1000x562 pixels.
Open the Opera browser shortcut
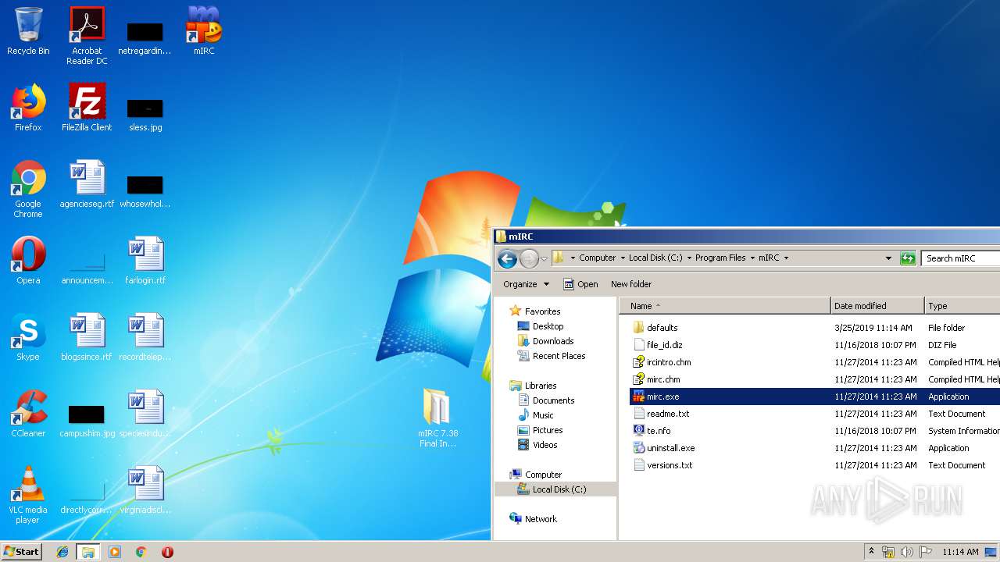[x=28, y=261]
